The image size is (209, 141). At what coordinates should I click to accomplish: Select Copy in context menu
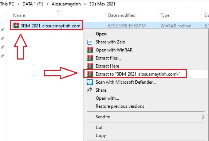point(101,136)
